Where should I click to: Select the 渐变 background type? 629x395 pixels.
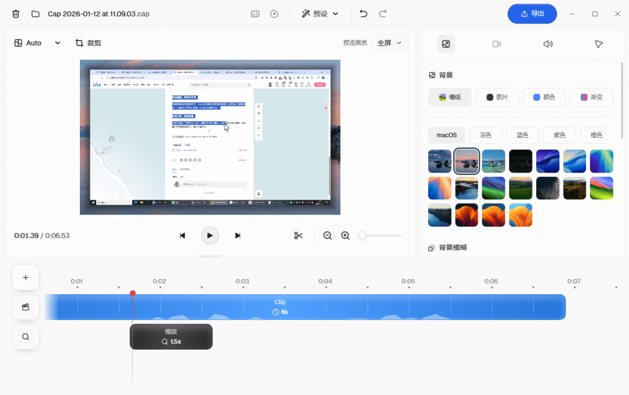pos(591,97)
